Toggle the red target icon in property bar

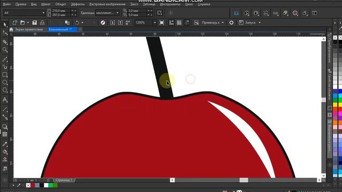pos(295,13)
